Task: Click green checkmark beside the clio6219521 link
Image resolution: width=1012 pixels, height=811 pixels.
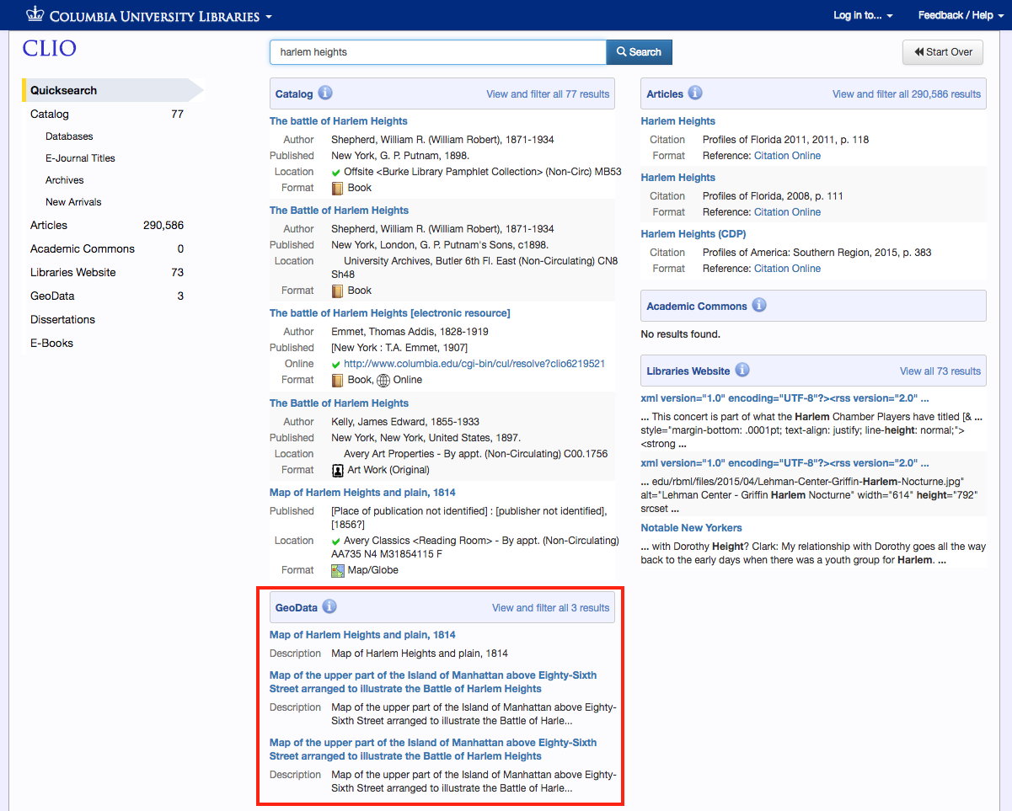Action: 336,365
